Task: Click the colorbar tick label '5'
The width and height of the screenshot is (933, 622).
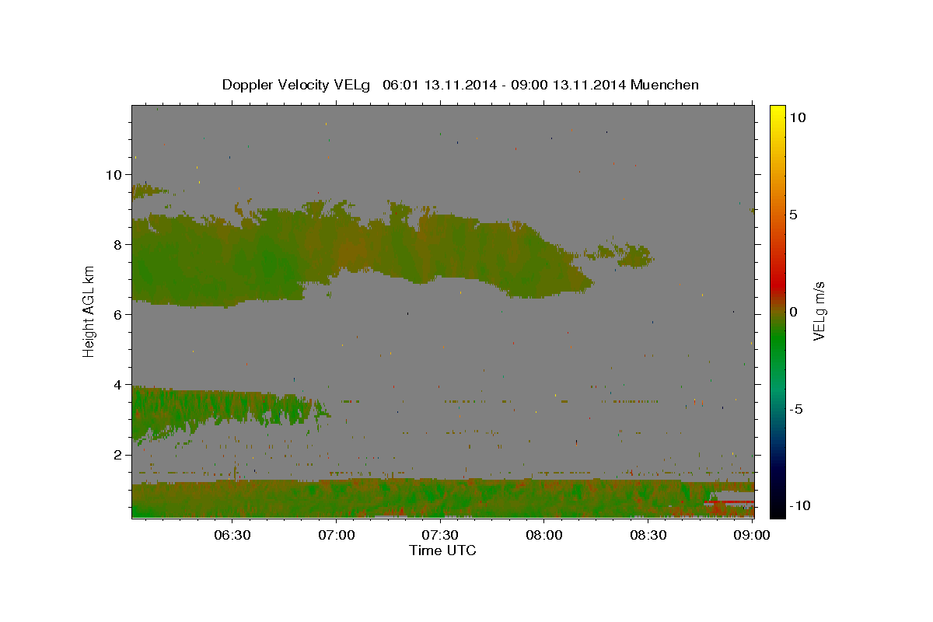Action: (x=793, y=215)
